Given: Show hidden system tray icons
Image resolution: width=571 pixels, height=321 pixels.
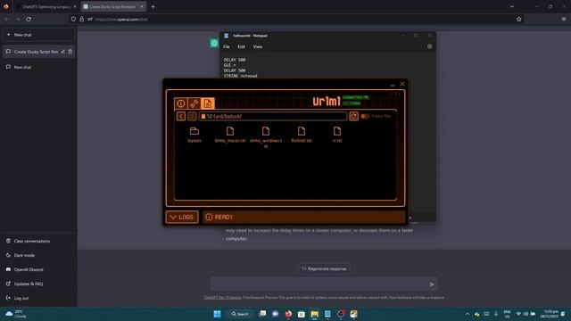Looking at the screenshot, I should (x=468, y=314).
